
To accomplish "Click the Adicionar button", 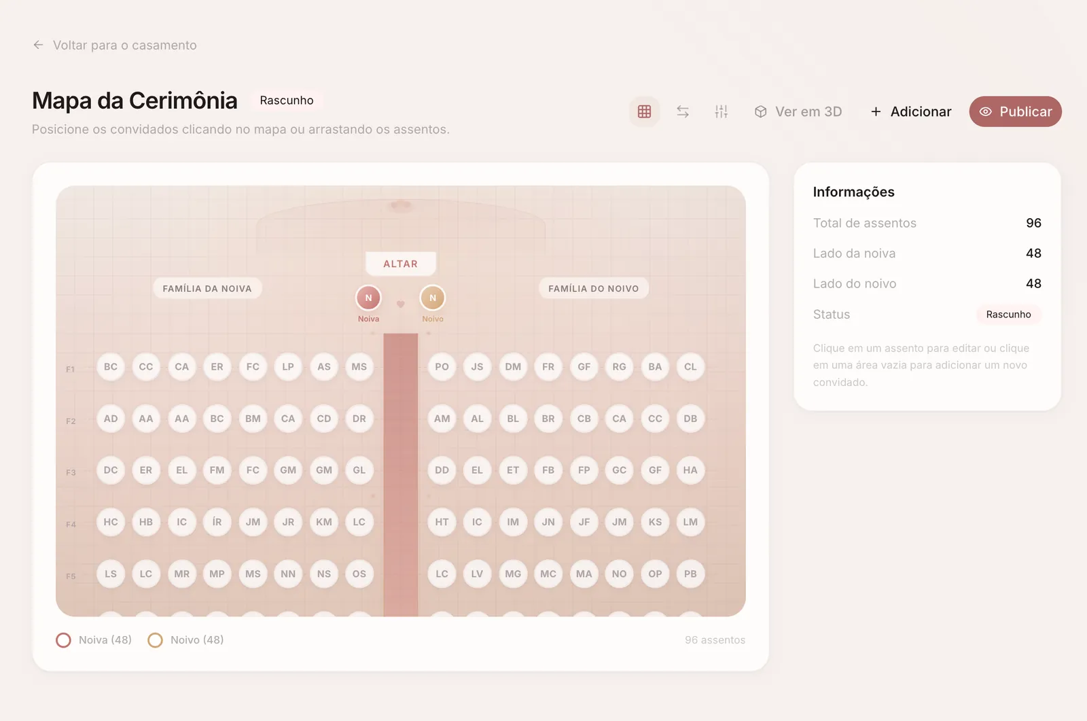I will click(x=910, y=111).
